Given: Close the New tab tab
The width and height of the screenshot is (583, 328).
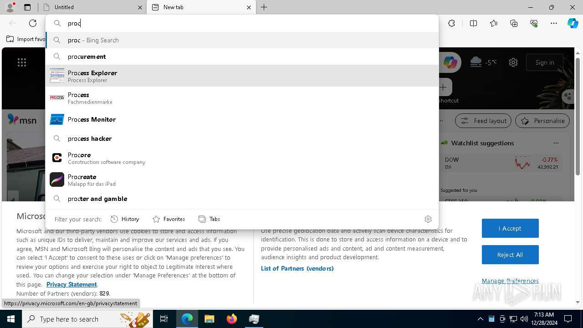Looking at the screenshot, I should [x=249, y=7].
